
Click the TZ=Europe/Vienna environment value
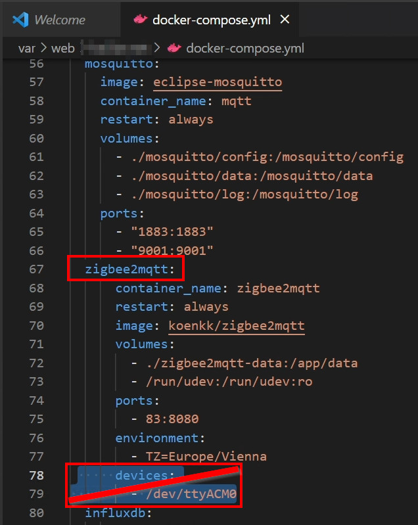point(206,456)
